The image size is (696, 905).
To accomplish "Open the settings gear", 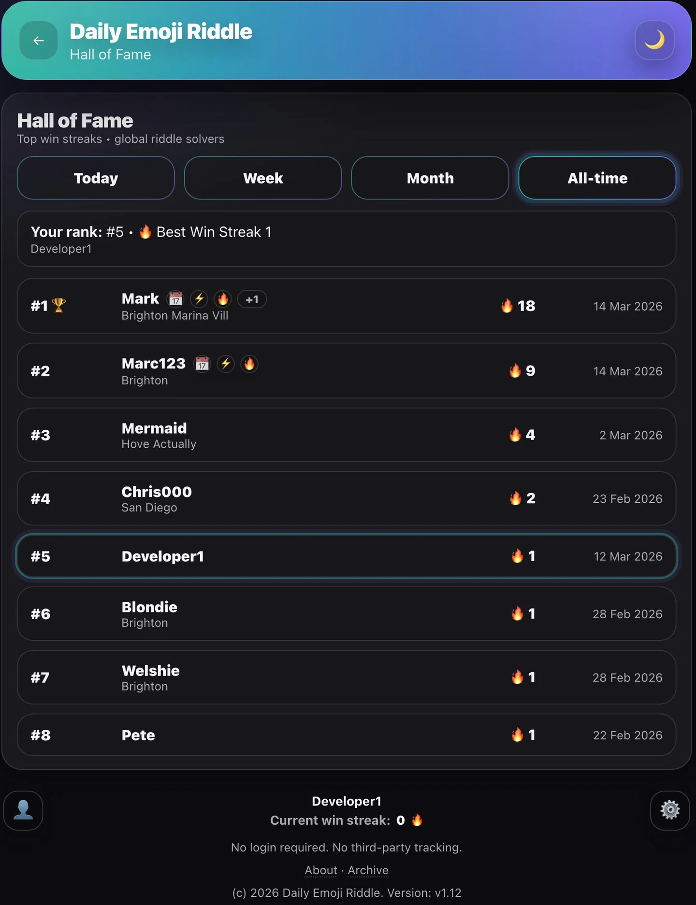I will (x=670, y=811).
